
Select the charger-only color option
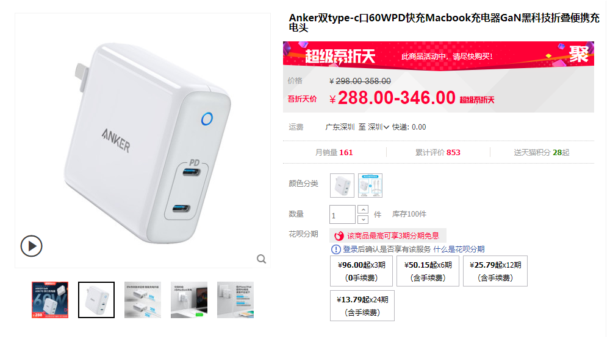342,186
